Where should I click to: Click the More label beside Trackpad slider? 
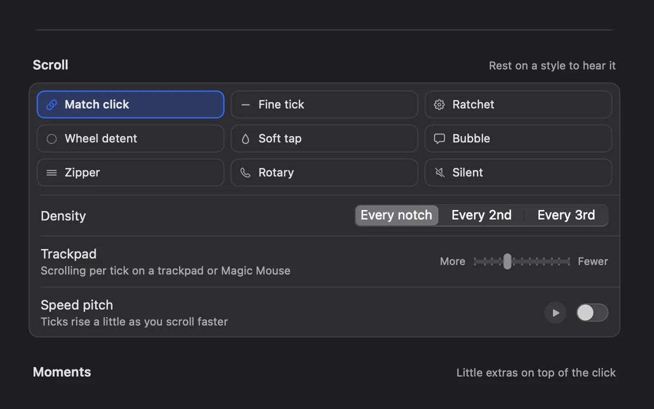pos(452,261)
